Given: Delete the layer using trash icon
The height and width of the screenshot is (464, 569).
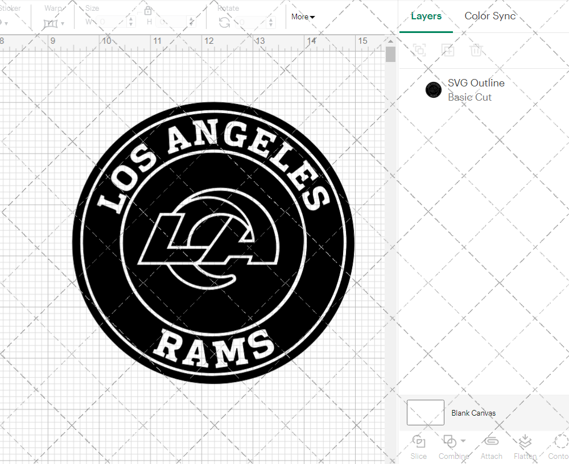Looking at the screenshot, I should (478, 50).
